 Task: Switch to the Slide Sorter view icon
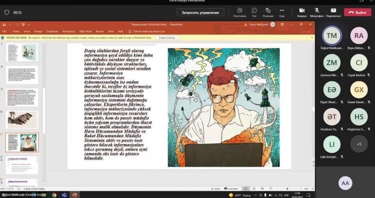(254, 189)
